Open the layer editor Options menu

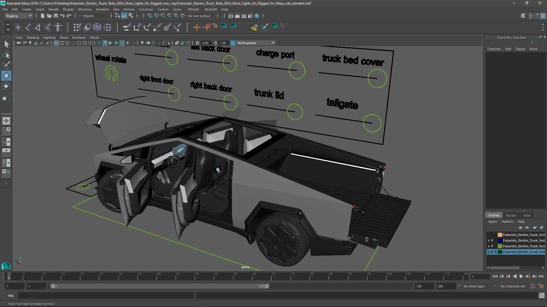(507, 221)
